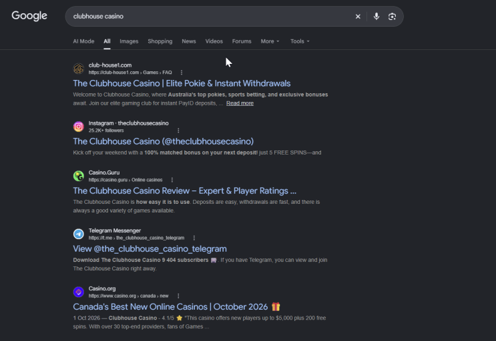
Task: Click the Telegram Messenger favicon
Action: (x=79, y=234)
